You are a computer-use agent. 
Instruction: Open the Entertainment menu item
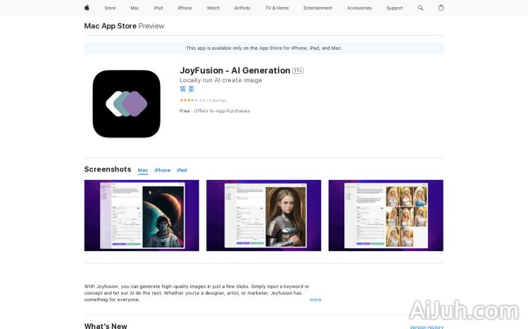318,8
